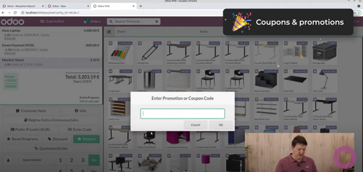Viewport: 363px width, 172px height.
Task: Show info icon on Desk Pad card
Action: point(286,71)
